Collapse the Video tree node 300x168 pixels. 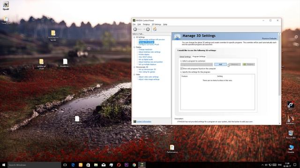[x=135, y=75]
